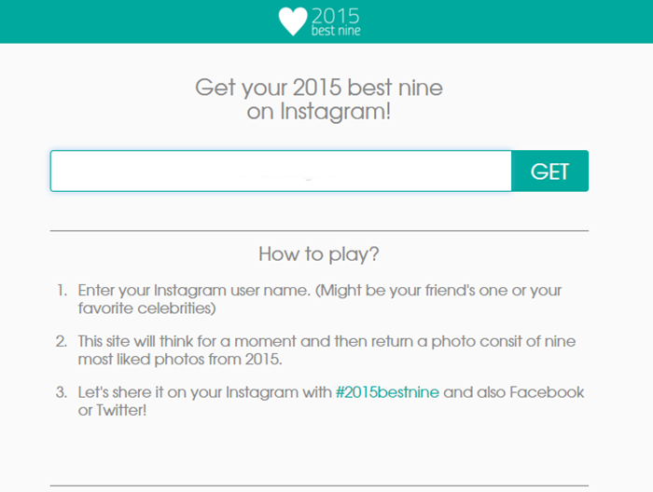The height and width of the screenshot is (492, 653).
Task: Click the white heart logo icon
Action: pyautogui.click(x=293, y=21)
